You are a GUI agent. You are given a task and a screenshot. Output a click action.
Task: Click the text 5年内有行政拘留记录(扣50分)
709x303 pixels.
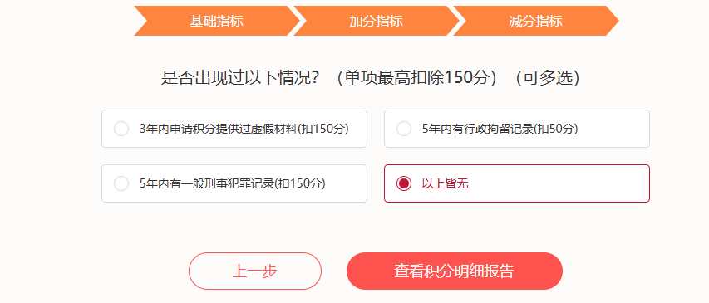(500, 129)
